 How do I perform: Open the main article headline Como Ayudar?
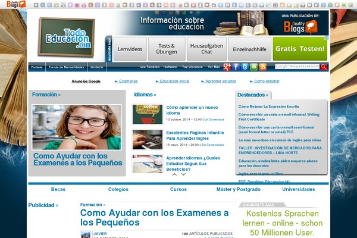click(x=154, y=218)
